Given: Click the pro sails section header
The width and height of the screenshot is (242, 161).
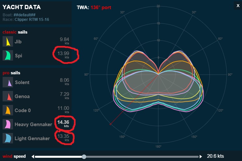Looking at the screenshot, I should click(x=11, y=73).
